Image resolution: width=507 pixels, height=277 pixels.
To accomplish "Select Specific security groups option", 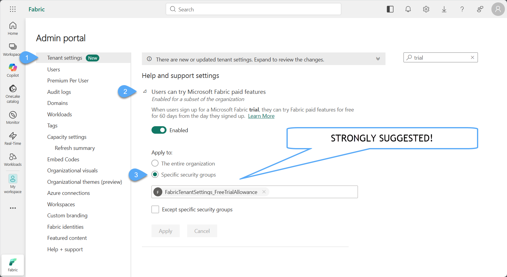I will point(155,174).
